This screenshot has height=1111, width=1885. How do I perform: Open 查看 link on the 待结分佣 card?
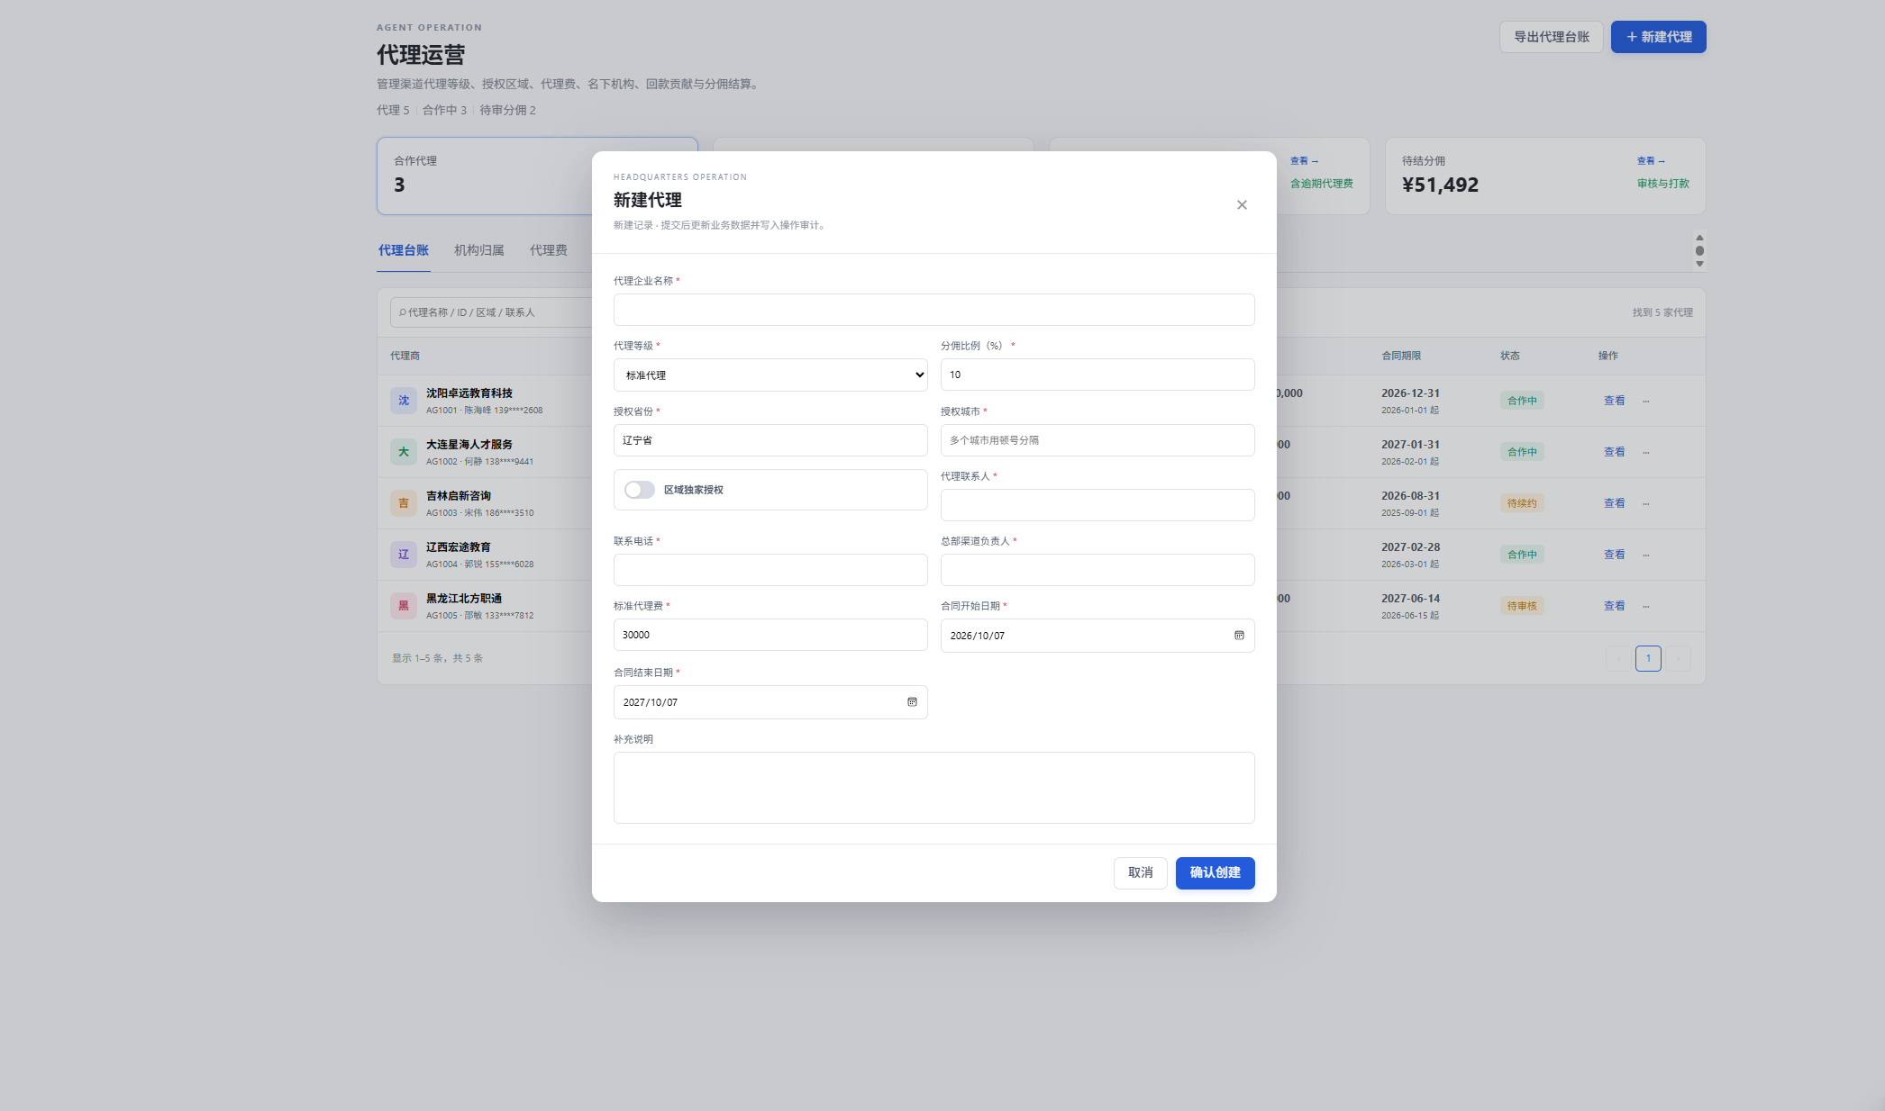tap(1650, 161)
